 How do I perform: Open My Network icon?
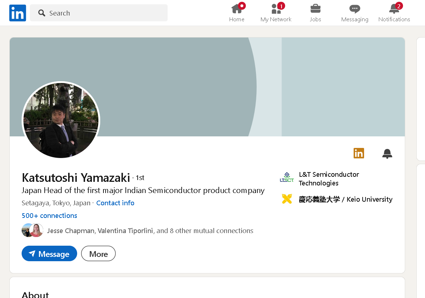(276, 9)
